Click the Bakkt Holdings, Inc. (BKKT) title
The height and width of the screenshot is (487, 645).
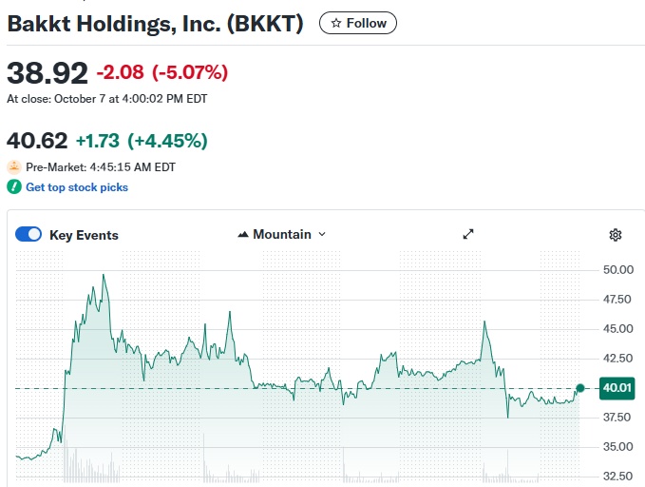point(155,24)
